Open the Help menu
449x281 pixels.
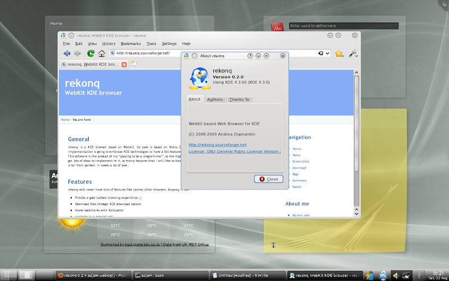click(186, 44)
